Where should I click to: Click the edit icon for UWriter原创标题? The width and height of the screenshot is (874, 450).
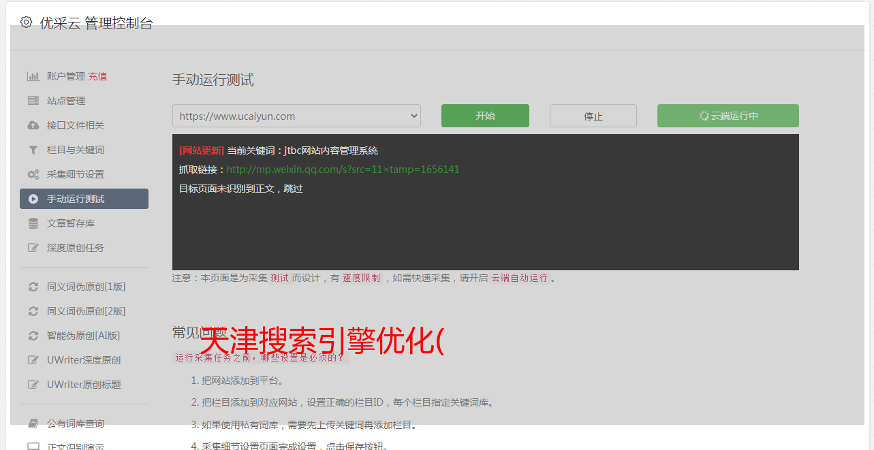[33, 385]
